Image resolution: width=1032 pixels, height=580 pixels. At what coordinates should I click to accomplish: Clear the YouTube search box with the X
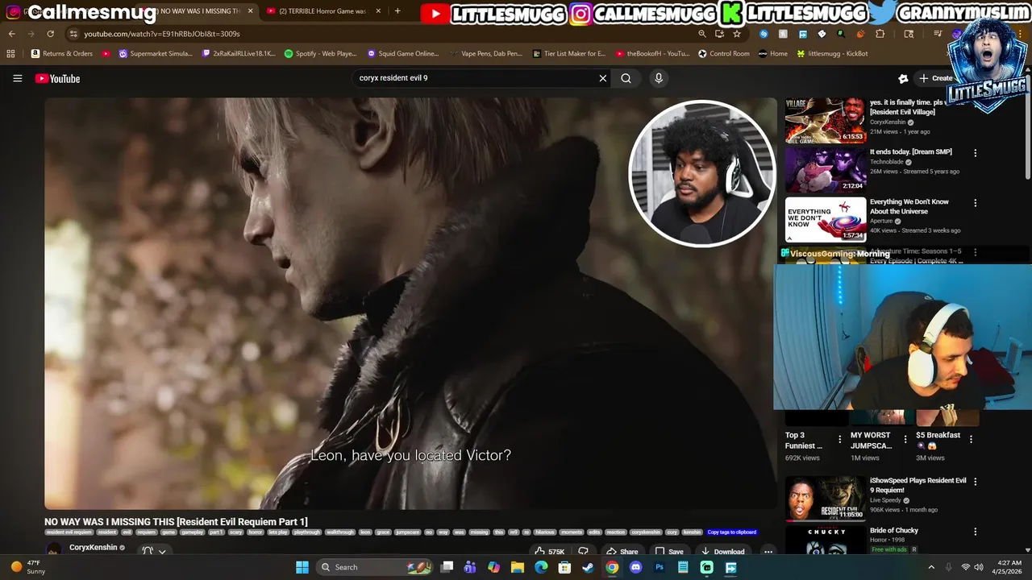coord(602,78)
